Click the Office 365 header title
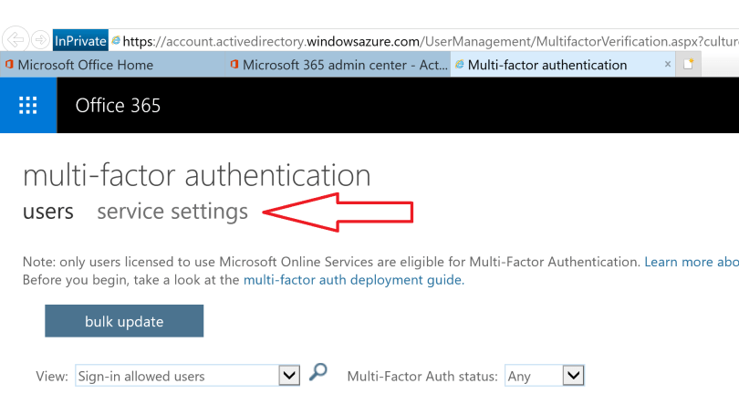The width and height of the screenshot is (739, 394). click(x=118, y=106)
